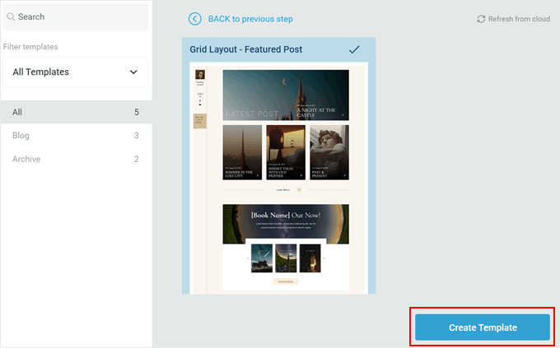Click the Search templates input field
Screen dimensions: 560x348
click(76, 16)
